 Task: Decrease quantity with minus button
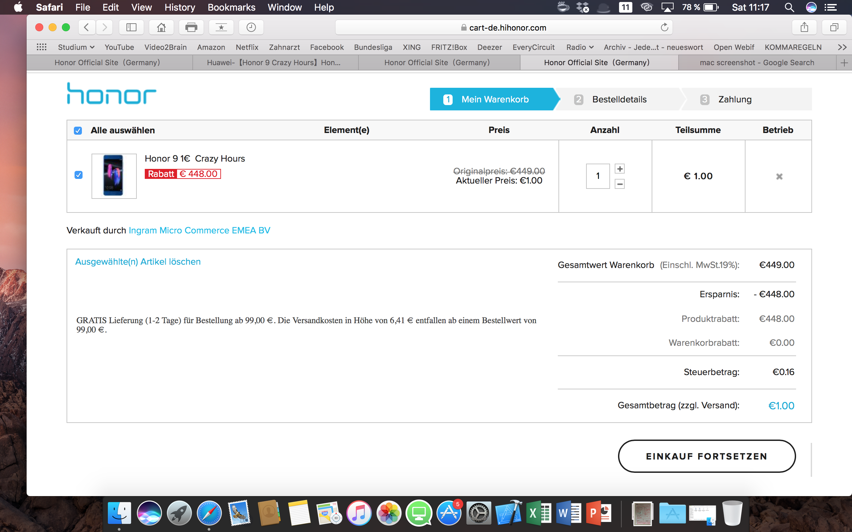(620, 184)
